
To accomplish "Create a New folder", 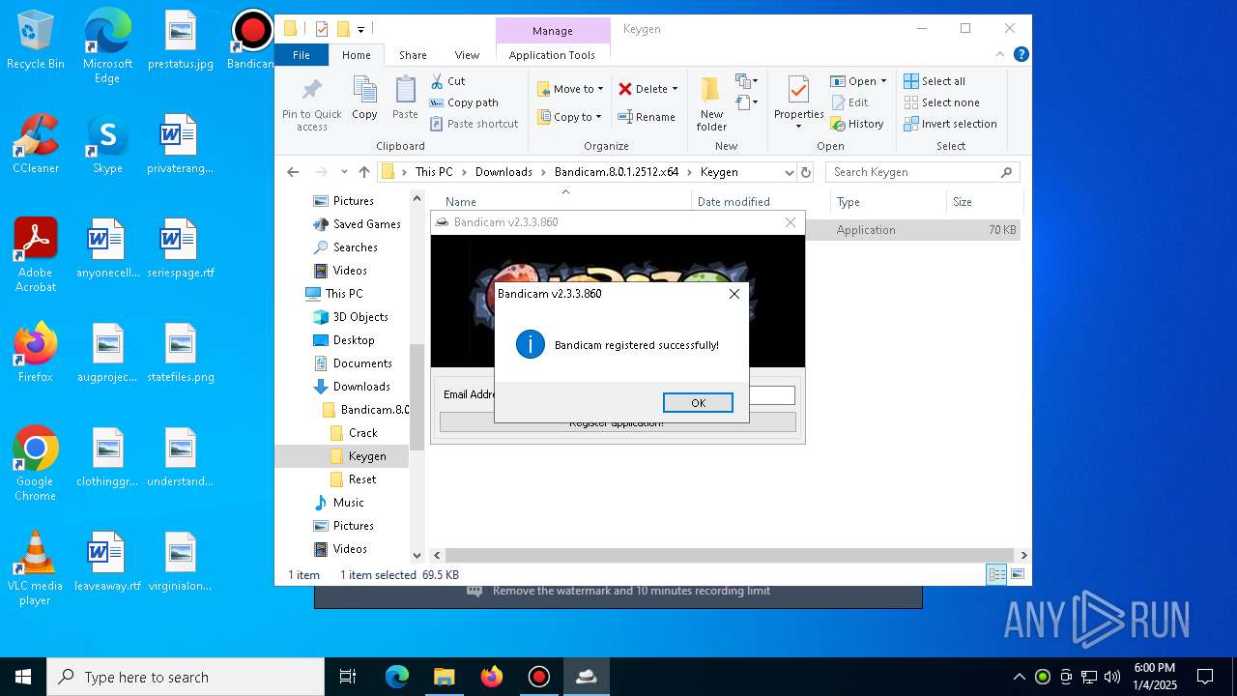I will coord(711,103).
